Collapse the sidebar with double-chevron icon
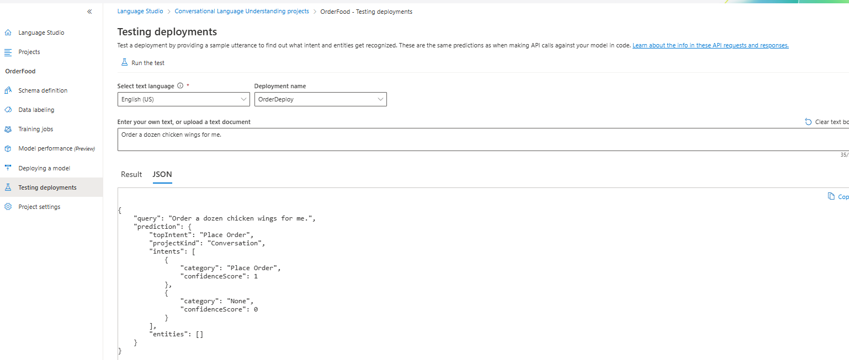 point(90,12)
